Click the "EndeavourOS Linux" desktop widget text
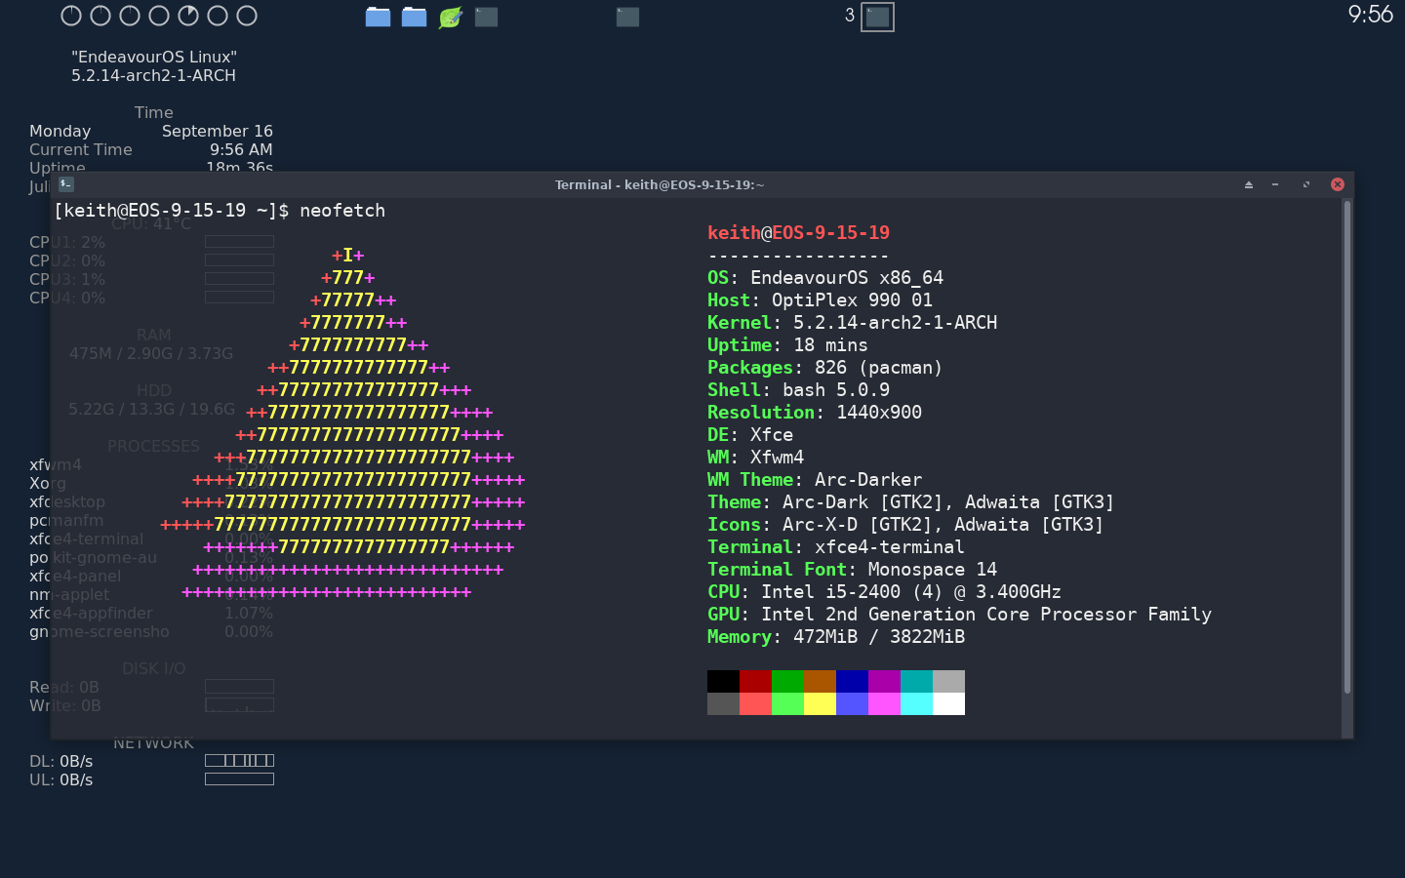1405x878 pixels. pos(154,57)
